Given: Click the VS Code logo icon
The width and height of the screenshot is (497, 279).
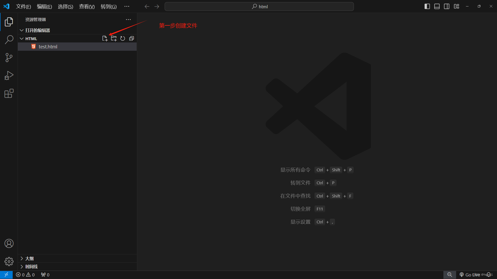Looking at the screenshot, I should 6,6.
